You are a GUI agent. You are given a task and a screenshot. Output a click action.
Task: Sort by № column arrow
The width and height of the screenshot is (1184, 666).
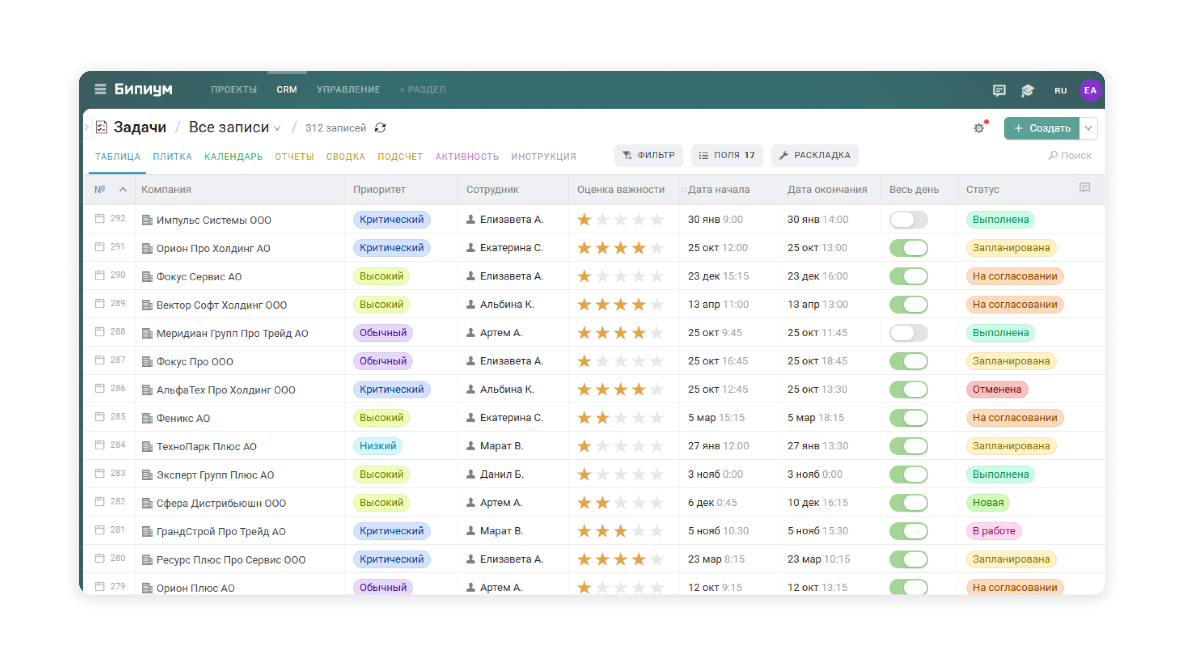[x=123, y=190]
